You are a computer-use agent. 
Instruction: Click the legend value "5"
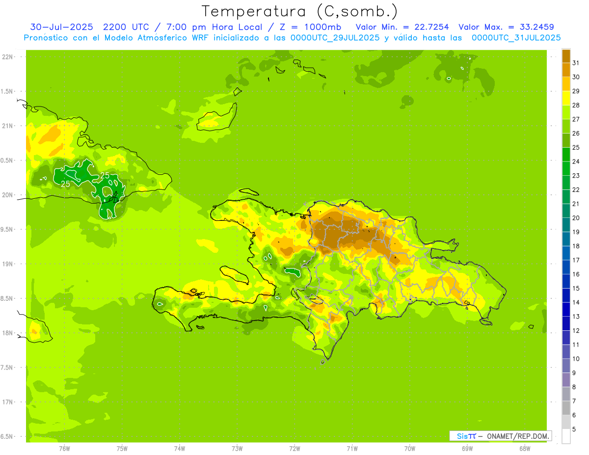click(574, 429)
